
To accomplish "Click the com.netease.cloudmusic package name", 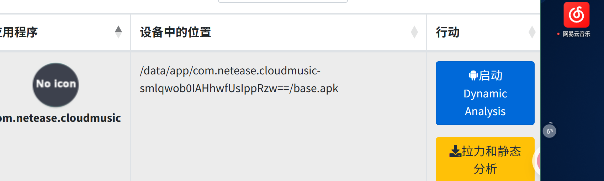I will (60, 118).
